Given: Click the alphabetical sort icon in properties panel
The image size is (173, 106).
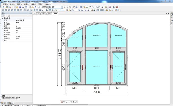Looking at the screenshot, I should pos(5,16).
